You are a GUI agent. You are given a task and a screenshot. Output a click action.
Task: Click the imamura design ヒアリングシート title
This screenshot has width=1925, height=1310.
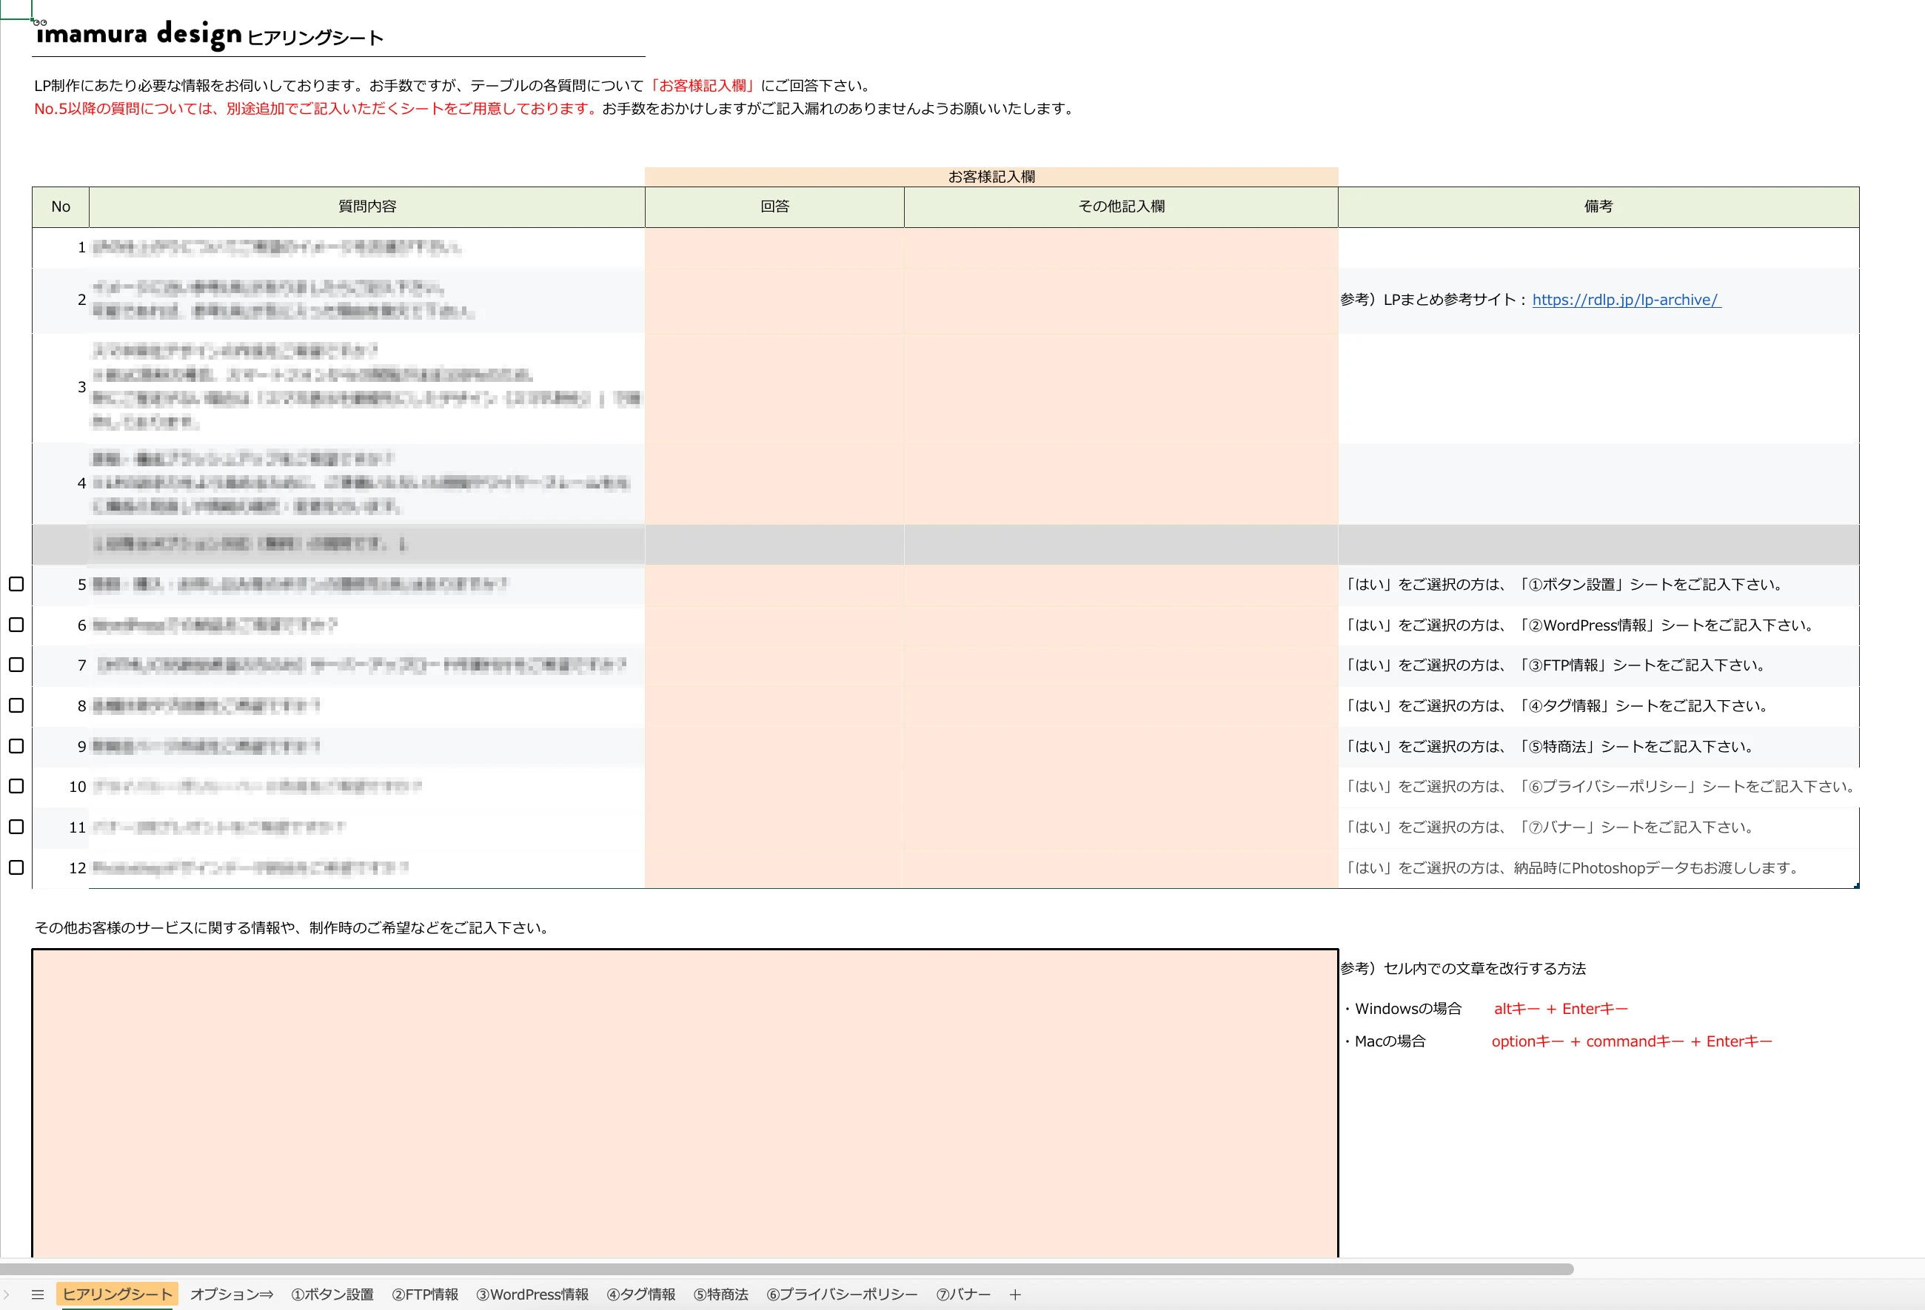tap(210, 35)
